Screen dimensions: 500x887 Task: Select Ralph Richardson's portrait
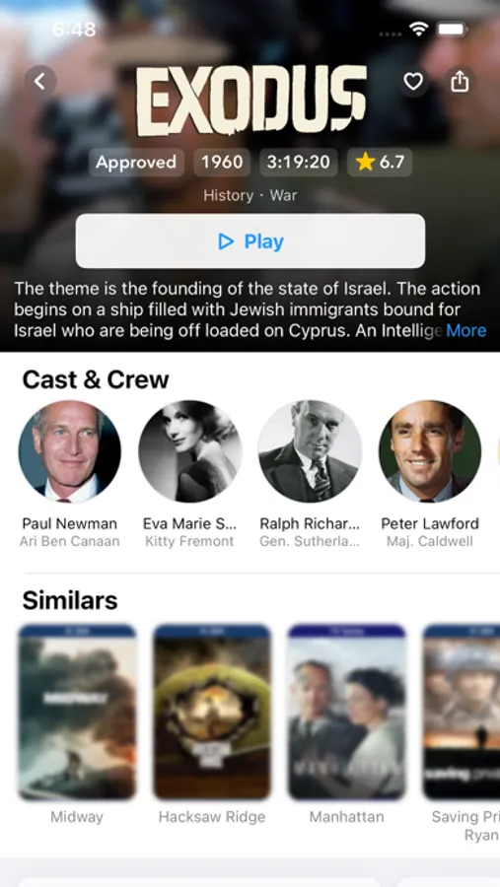point(310,451)
